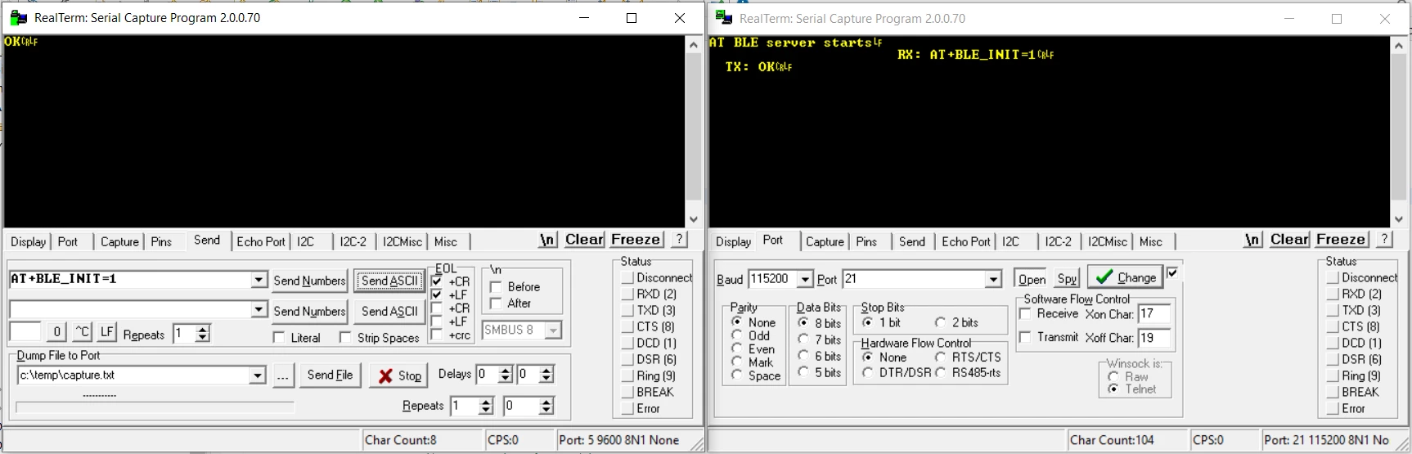This screenshot has width=1412, height=454.
Task: Click the '0' send button in left window
Action: (56, 331)
